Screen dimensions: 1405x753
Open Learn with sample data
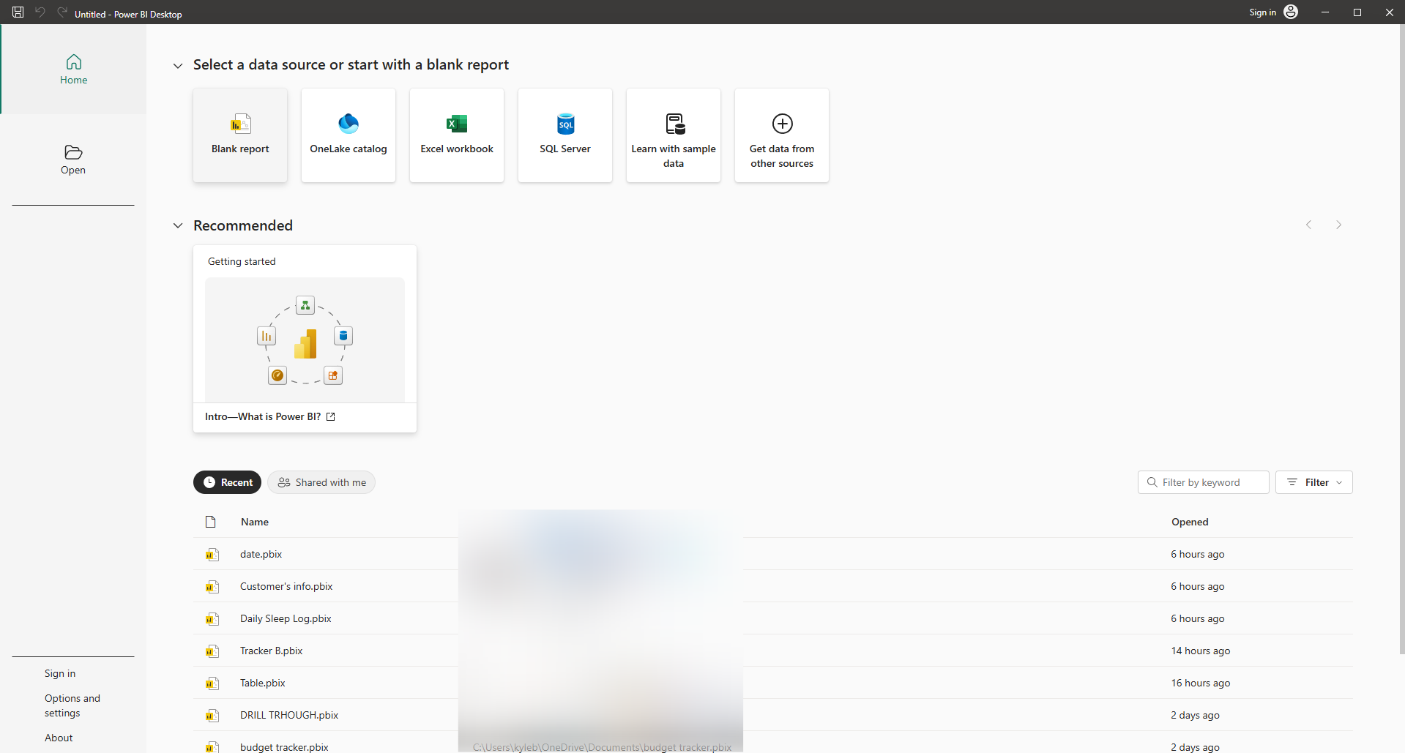[674, 135]
